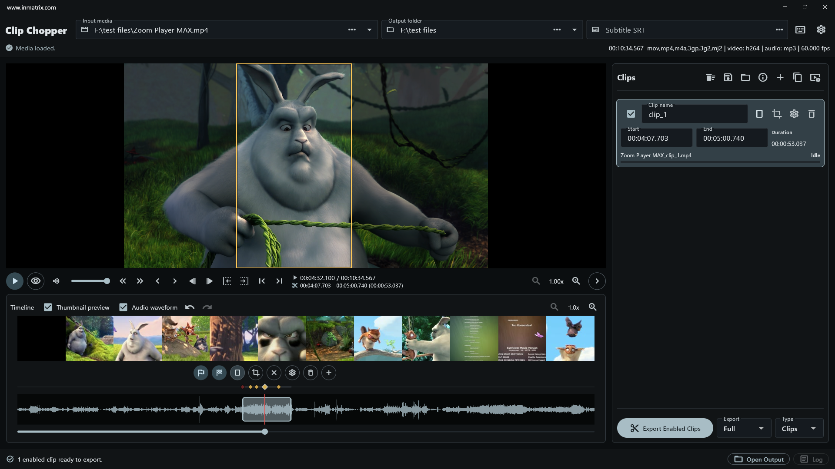This screenshot has width=835, height=469.
Task: Set clip end at current position
Action: (244, 281)
